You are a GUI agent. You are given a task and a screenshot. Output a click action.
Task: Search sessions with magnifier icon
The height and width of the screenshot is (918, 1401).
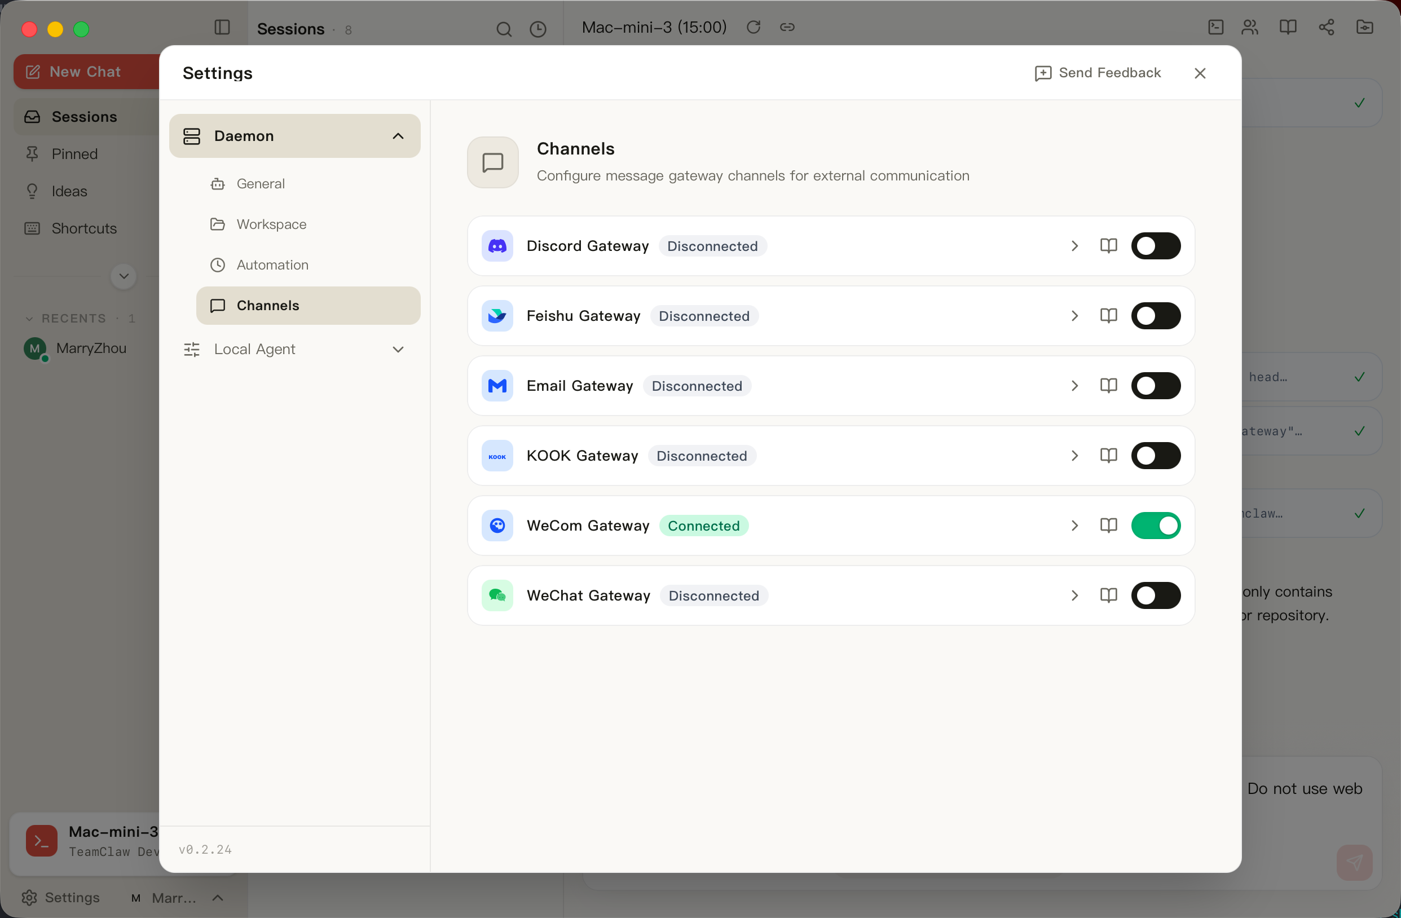pyautogui.click(x=504, y=29)
